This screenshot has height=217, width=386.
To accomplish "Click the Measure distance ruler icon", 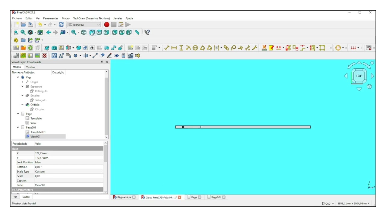I will 137,33.
